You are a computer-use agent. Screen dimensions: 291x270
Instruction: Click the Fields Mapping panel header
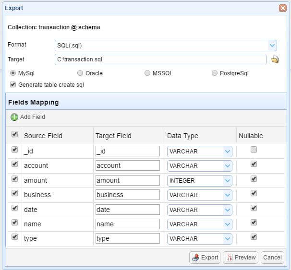click(146, 102)
